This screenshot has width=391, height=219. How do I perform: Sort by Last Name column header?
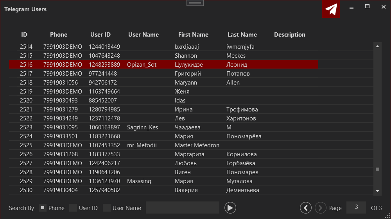pyautogui.click(x=242, y=35)
